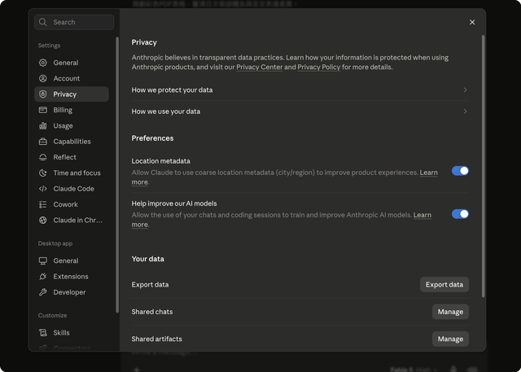Viewport: 521px width, 372px height.
Task: Go to the Billing label
Action: pyautogui.click(x=63, y=110)
